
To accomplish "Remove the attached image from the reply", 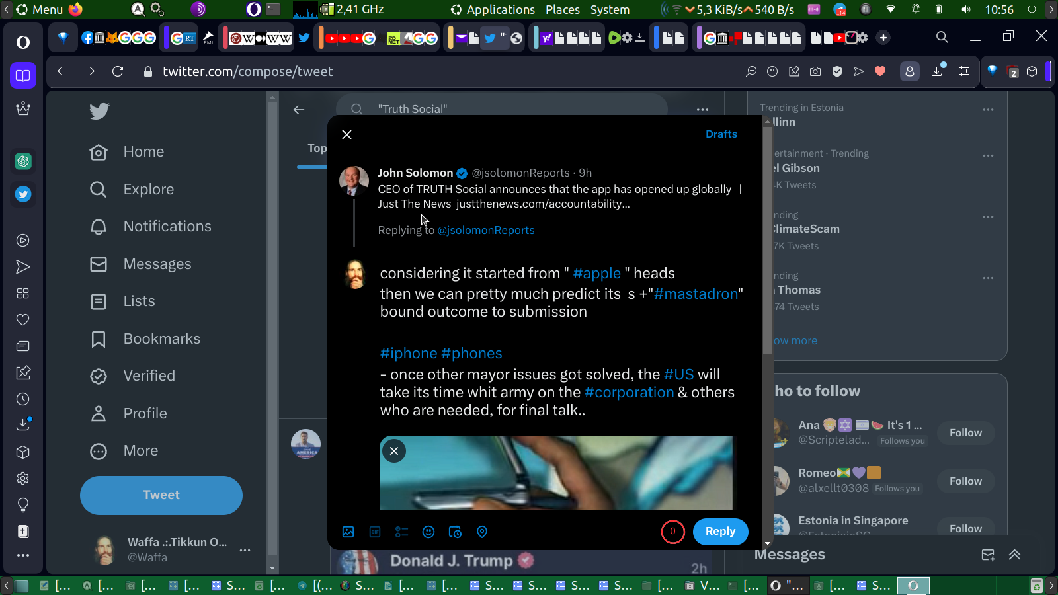I will 394,451.
